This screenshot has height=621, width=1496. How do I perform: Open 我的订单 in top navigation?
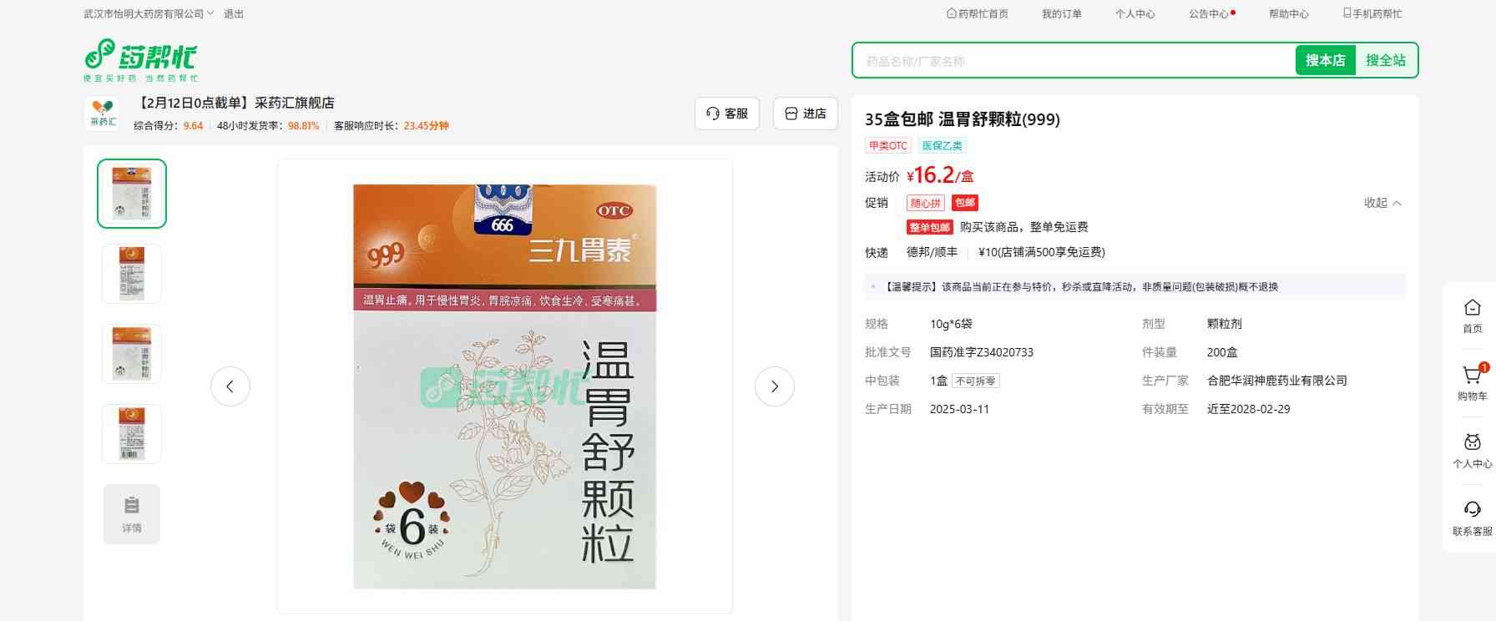pyautogui.click(x=1061, y=13)
